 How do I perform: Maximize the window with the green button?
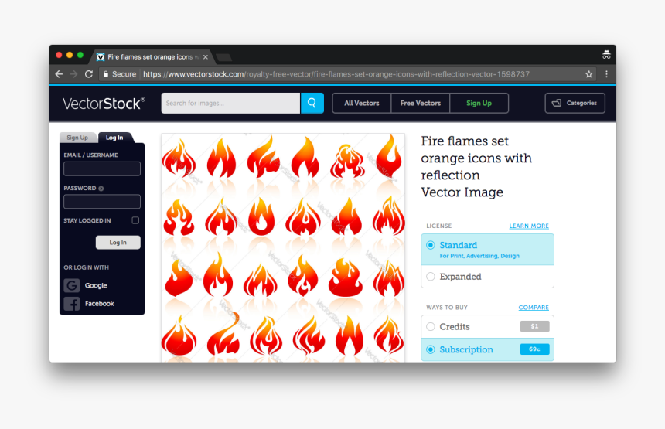pyautogui.click(x=80, y=55)
